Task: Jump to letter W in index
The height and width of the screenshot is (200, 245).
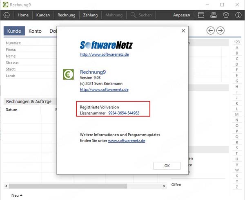Action: [x=237, y=170]
